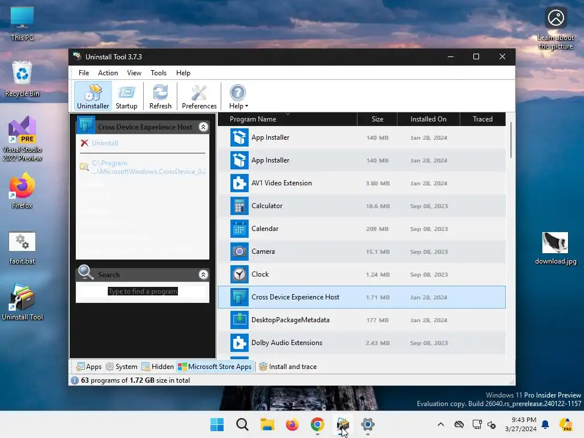
Task: Select the Firefox desktop shortcut
Action: click(22, 190)
